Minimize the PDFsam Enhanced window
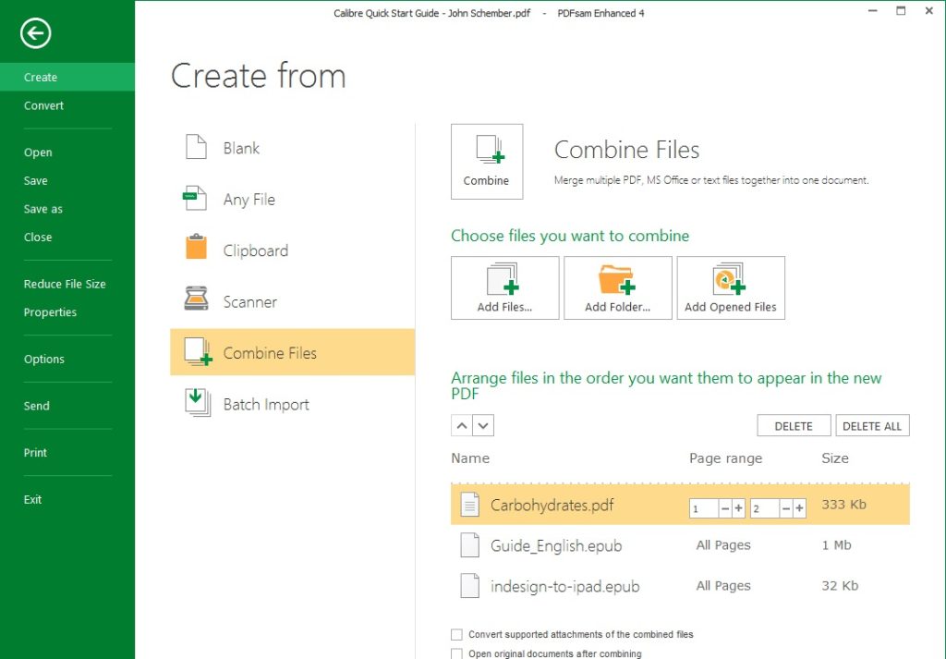This screenshot has height=659, width=946. pyautogui.click(x=872, y=11)
